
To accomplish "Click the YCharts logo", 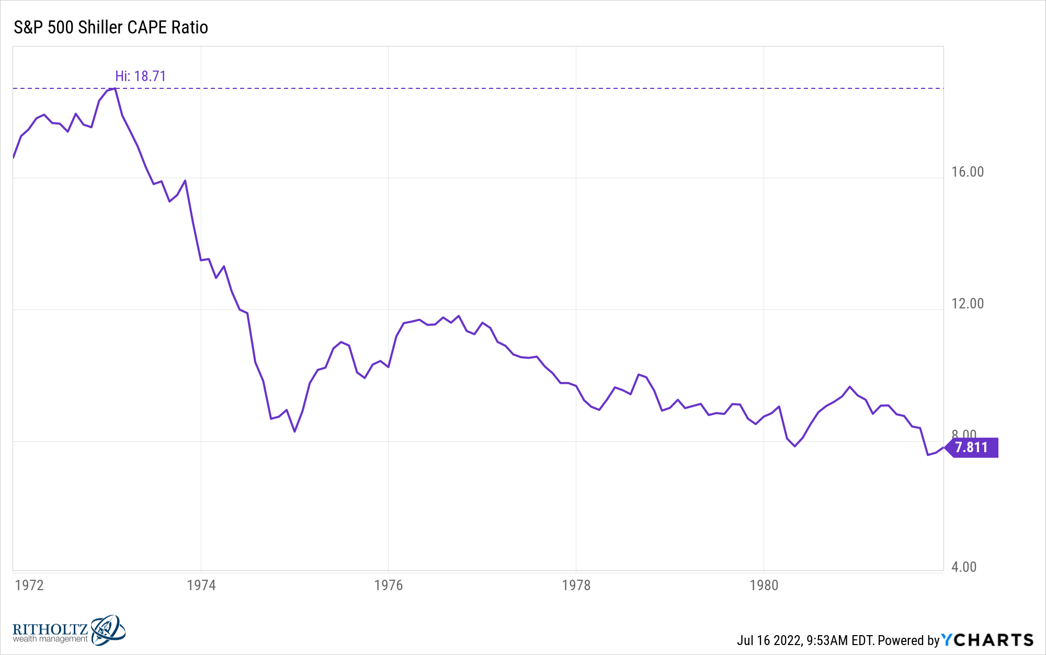I will pos(987,640).
